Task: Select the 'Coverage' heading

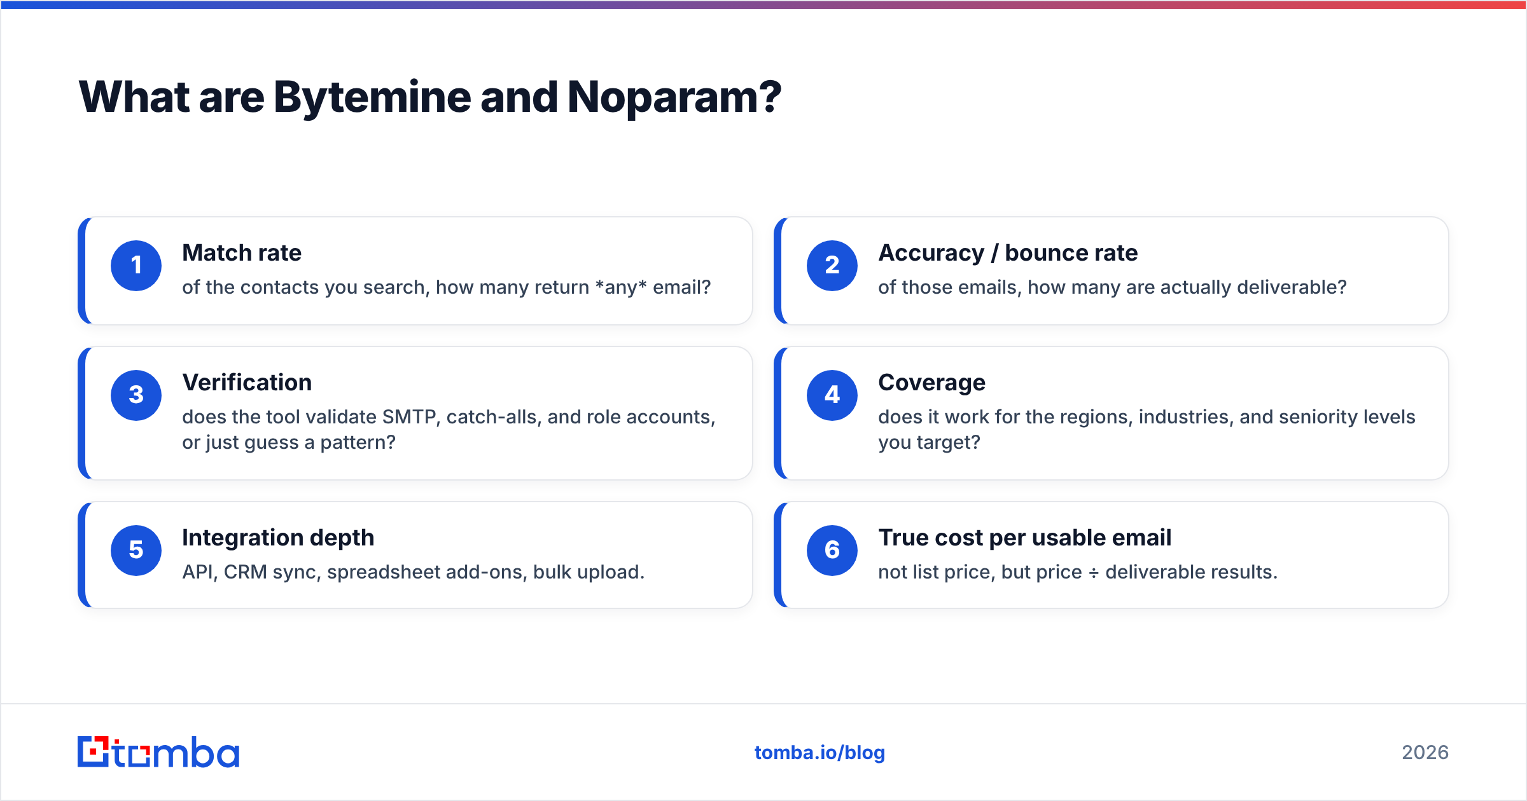Action: pos(931,383)
